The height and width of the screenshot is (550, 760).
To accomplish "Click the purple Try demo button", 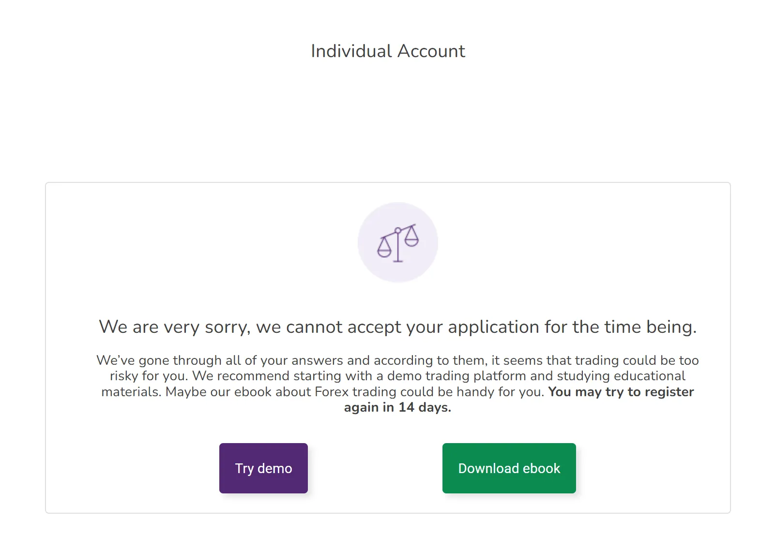I will click(263, 468).
